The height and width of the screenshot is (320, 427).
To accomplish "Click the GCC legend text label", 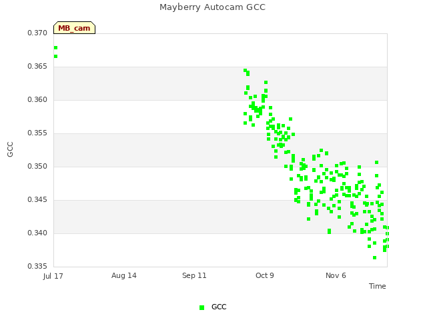I will (x=219, y=307).
